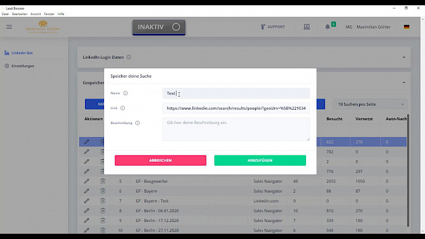Screen dimensions: 425x239
Task: Edit the GF - Baugewerbe search row
Action: (x=87, y=181)
